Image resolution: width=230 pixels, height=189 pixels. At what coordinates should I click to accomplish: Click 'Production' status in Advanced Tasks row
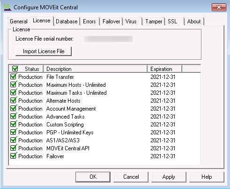point(30,117)
